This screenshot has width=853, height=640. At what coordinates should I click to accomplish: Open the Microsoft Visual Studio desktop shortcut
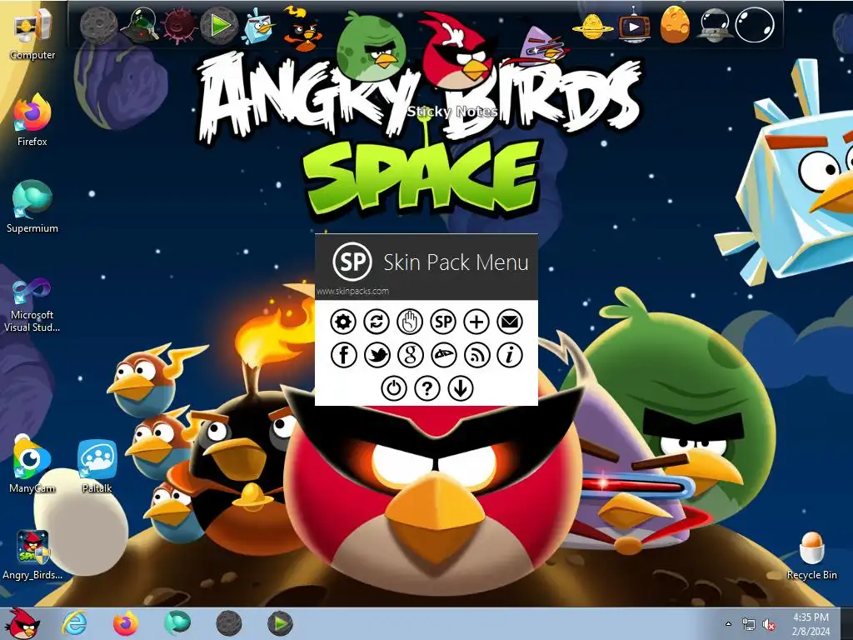pos(32,305)
